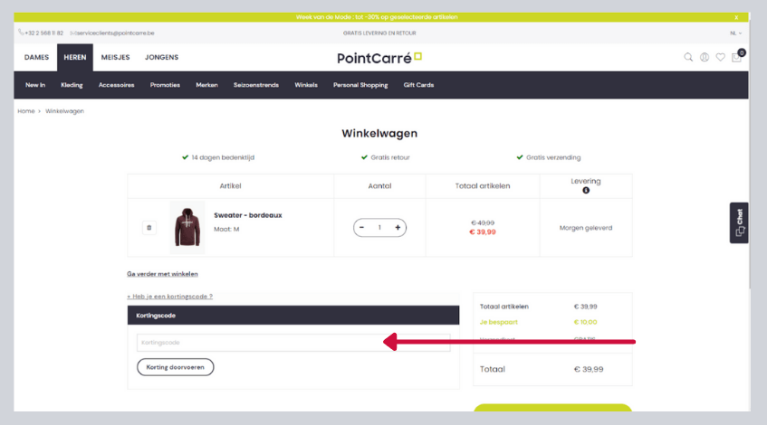Close the green promo banner
767x425 pixels.
coord(736,17)
